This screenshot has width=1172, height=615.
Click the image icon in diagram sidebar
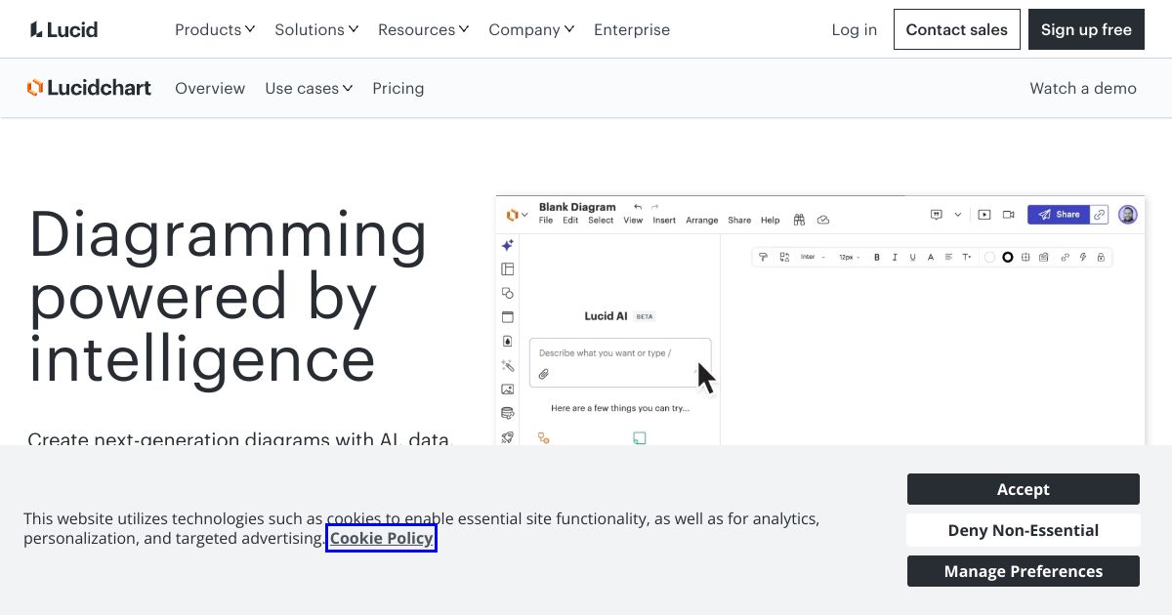click(507, 389)
